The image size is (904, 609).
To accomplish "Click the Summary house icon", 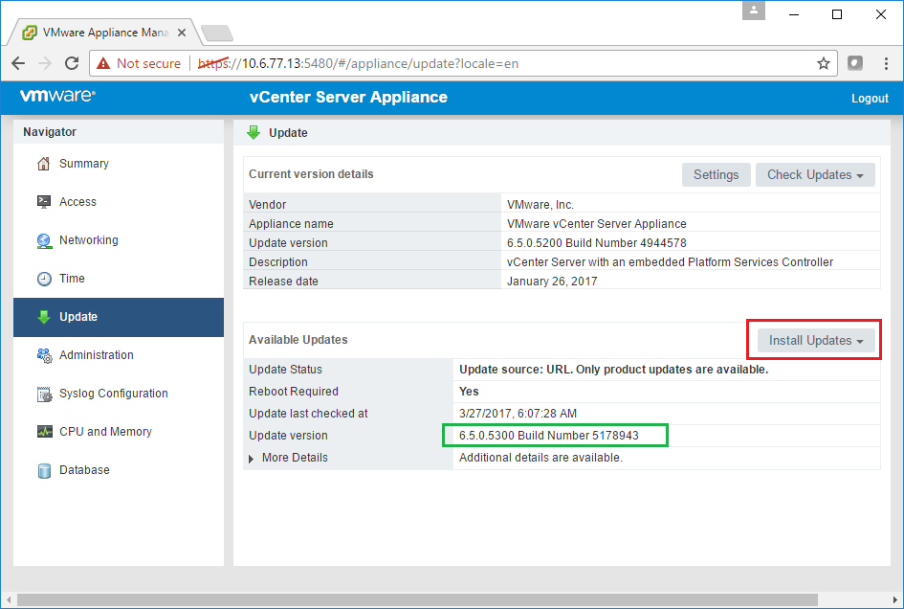I will point(43,164).
